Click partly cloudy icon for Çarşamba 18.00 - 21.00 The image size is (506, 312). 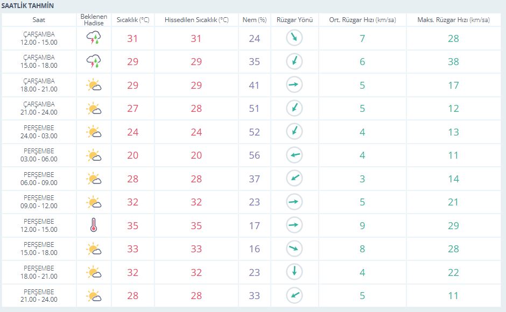94,84
